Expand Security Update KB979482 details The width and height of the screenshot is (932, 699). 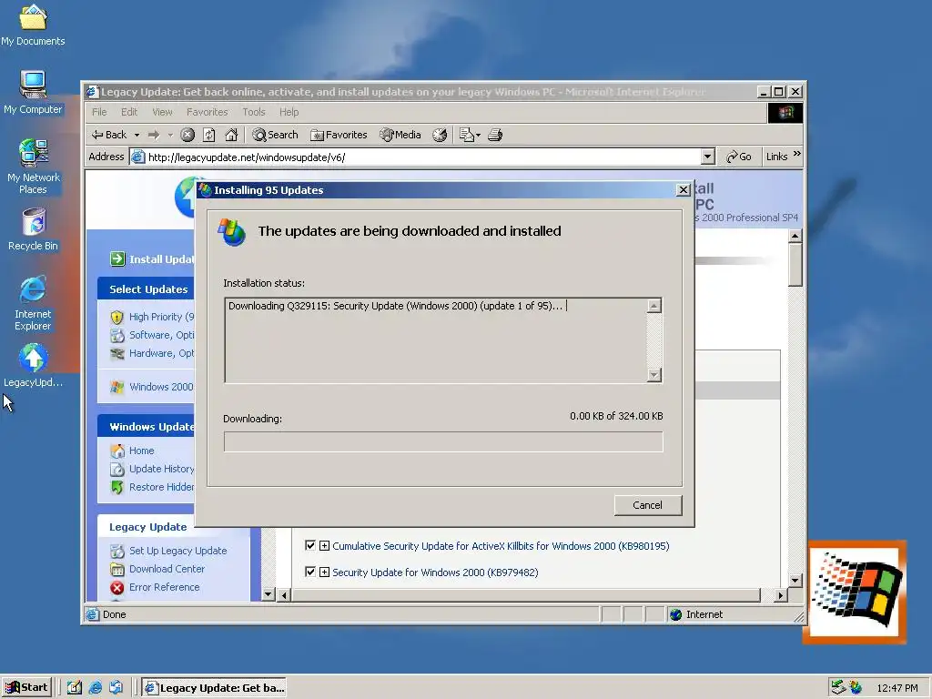(325, 572)
